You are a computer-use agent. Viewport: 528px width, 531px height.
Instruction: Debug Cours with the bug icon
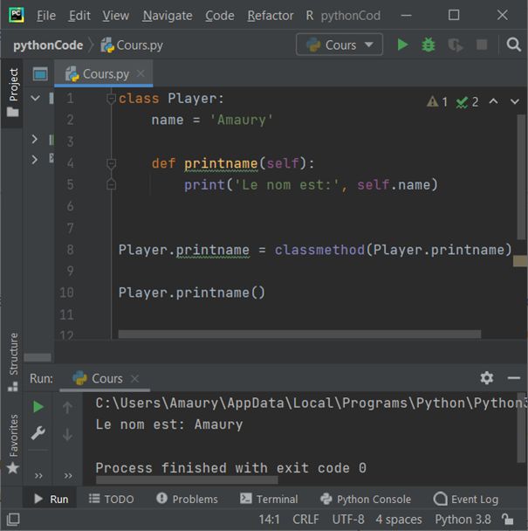[x=429, y=45]
